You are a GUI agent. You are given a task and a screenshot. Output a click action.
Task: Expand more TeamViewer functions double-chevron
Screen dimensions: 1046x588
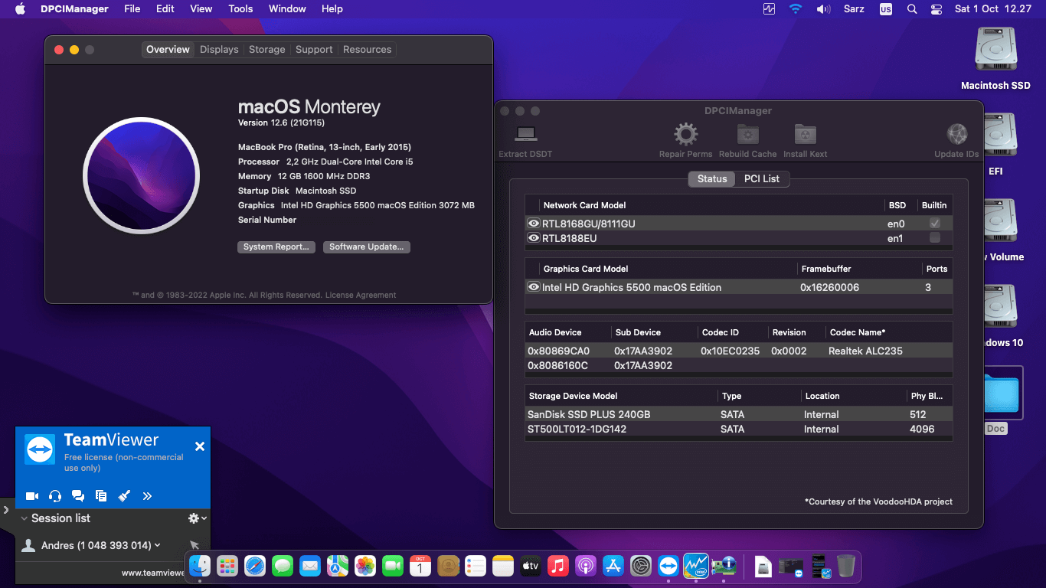click(x=147, y=496)
